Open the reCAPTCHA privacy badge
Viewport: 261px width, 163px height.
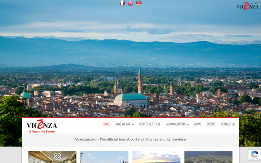tap(254, 155)
